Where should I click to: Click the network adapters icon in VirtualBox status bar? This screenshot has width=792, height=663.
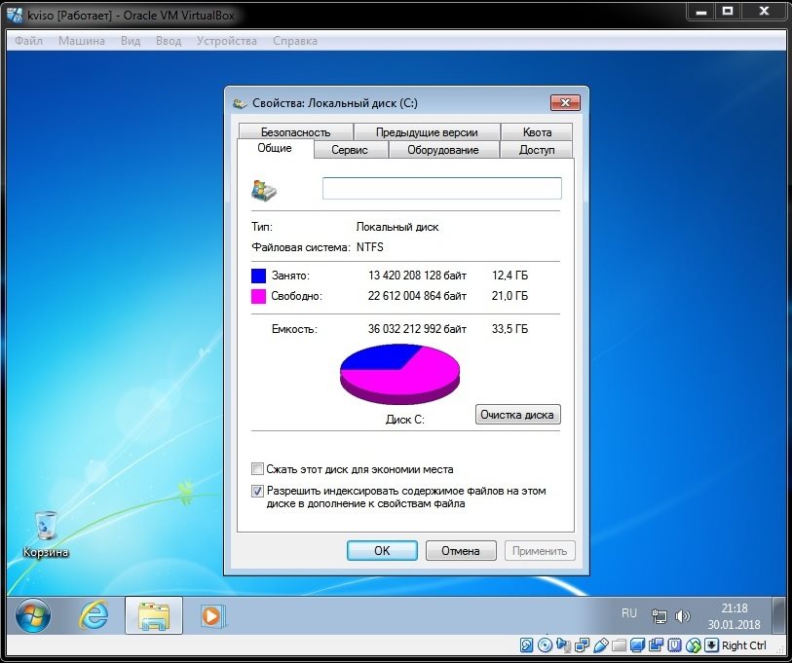coord(582,645)
